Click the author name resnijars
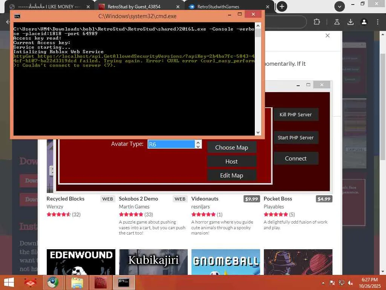Screen dimensions: 386x290 pos(201,207)
